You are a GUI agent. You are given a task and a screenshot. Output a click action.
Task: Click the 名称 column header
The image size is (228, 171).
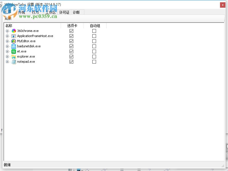[x=9, y=25]
